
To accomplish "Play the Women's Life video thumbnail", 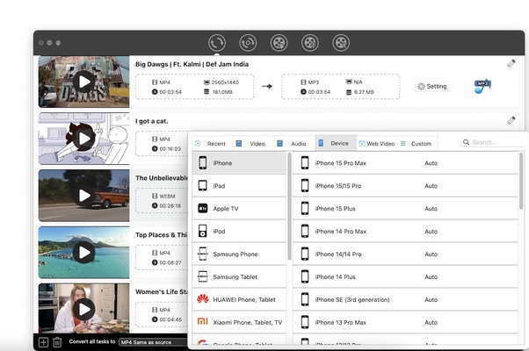I will [83, 309].
